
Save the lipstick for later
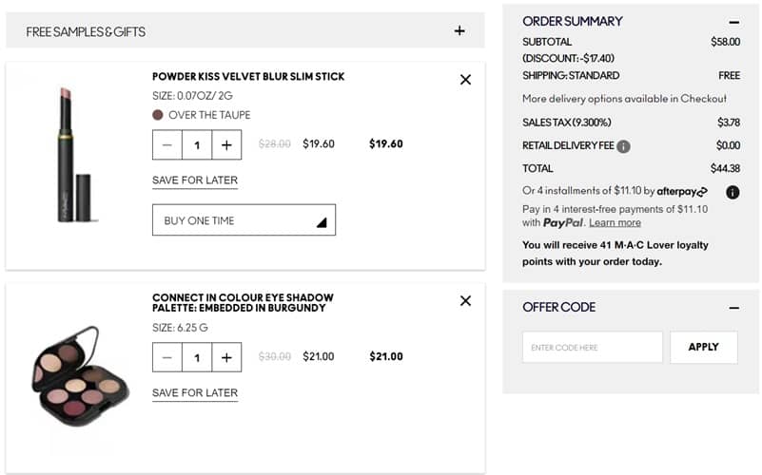pyautogui.click(x=195, y=180)
